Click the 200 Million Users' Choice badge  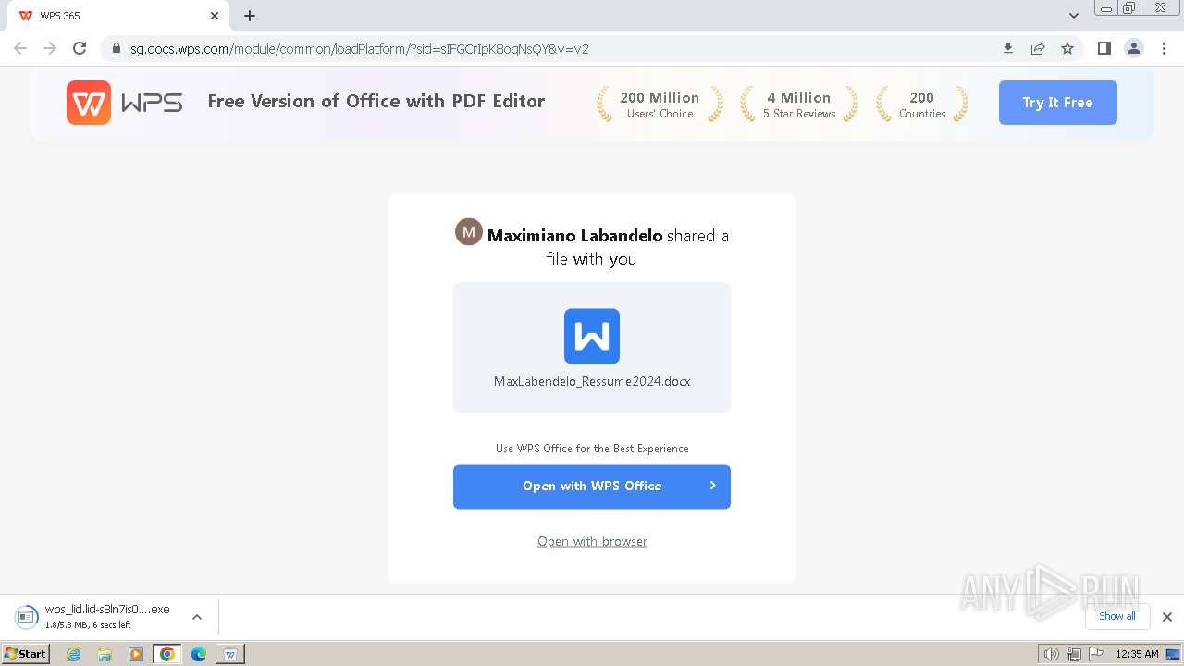coord(660,105)
